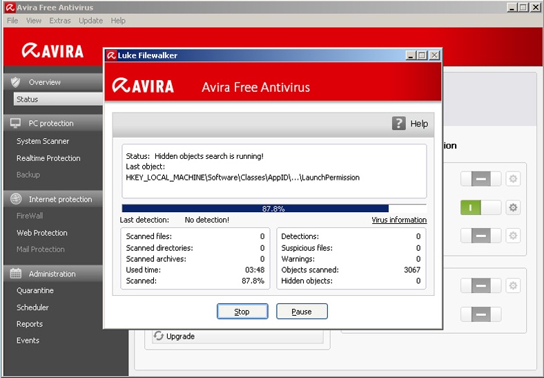Click the Help label in scan dialog
Image resolution: width=544 pixels, height=378 pixels.
click(419, 124)
